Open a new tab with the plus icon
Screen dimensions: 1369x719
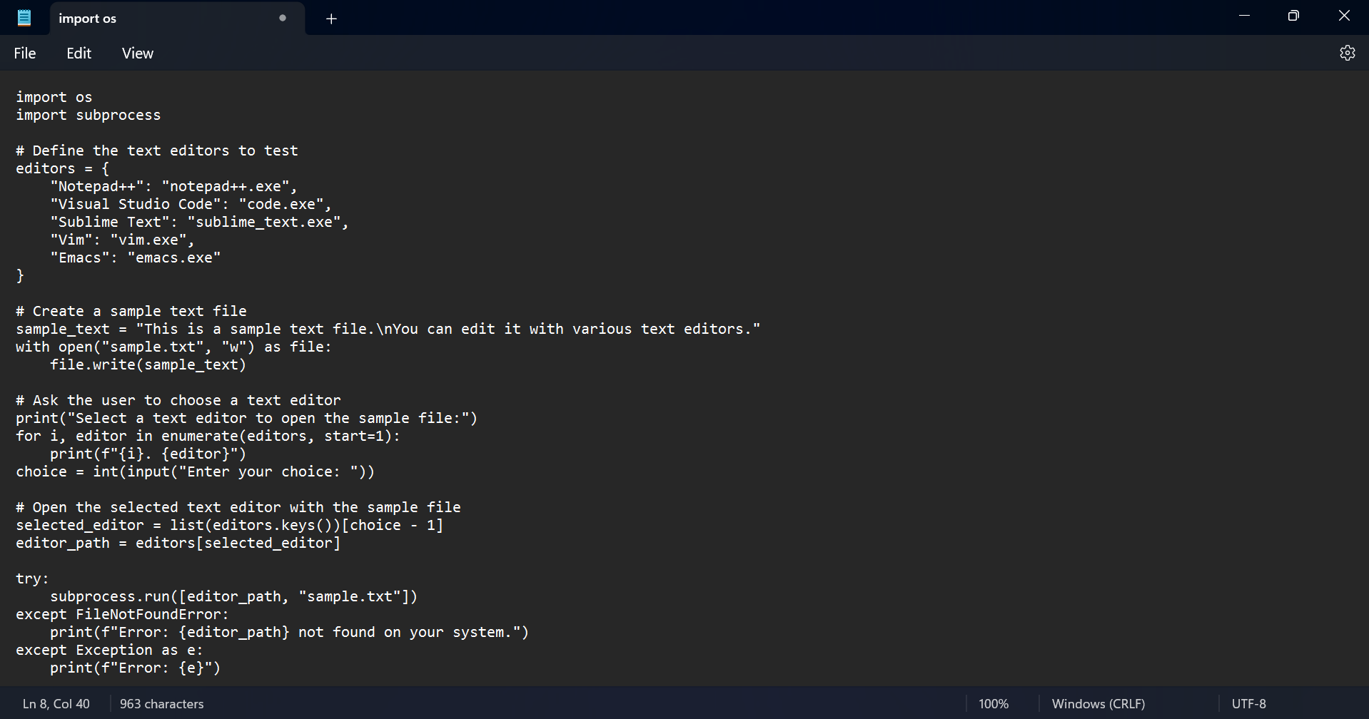click(330, 19)
